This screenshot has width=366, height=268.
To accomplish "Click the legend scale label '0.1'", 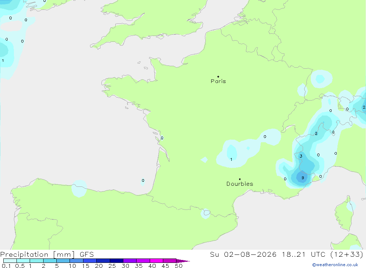I will click(6, 266).
